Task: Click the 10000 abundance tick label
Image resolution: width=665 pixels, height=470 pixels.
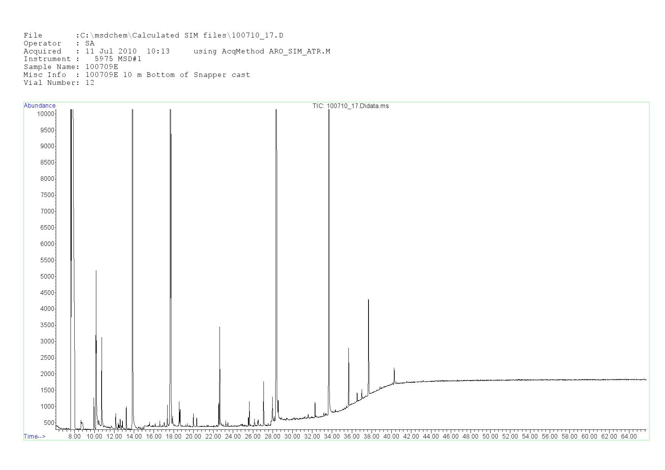Action: (45, 114)
